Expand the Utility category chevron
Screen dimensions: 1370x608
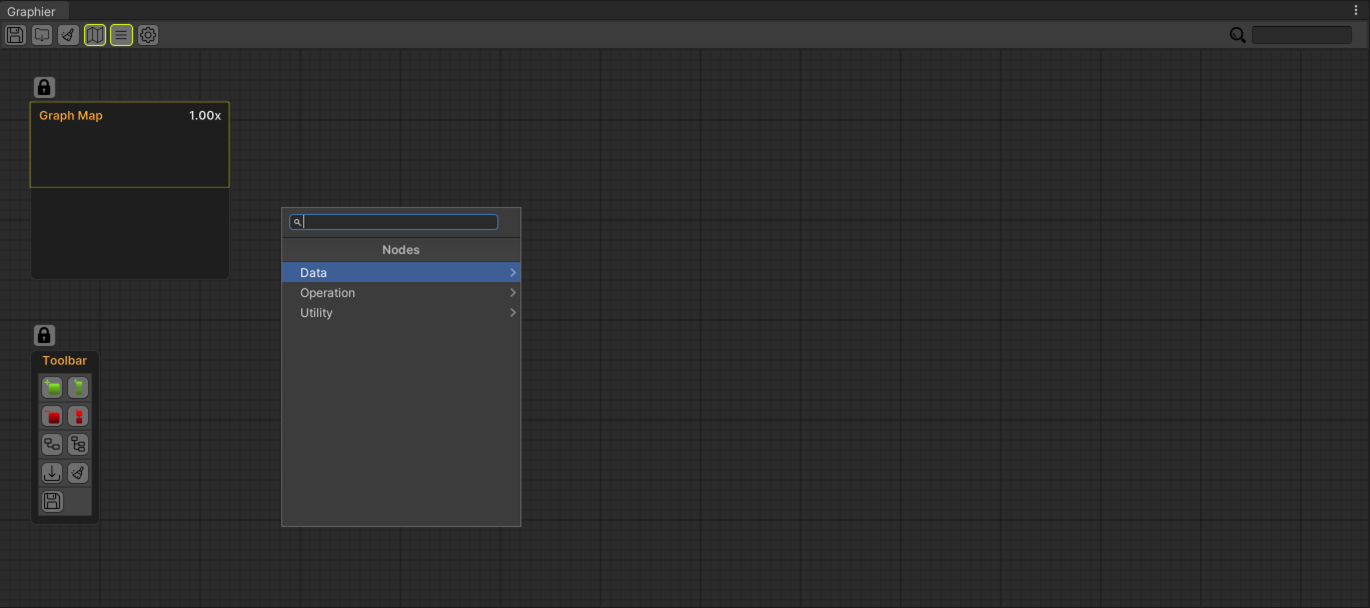(x=512, y=312)
